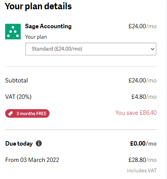
Task: Click the price tag icon in promo badge
Action: click(10, 114)
